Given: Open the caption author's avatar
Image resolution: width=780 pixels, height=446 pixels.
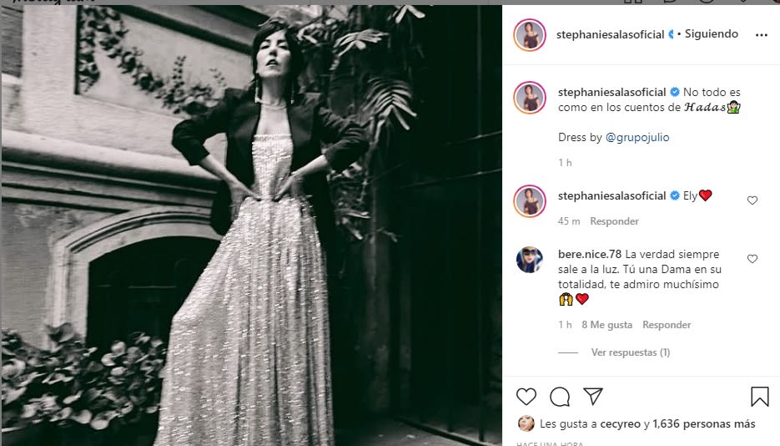Looking at the screenshot, I should [530, 98].
